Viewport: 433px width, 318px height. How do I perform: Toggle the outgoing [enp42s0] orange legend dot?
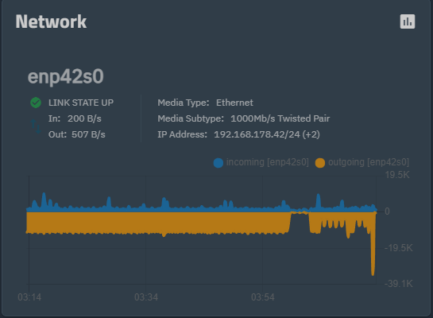coord(319,163)
